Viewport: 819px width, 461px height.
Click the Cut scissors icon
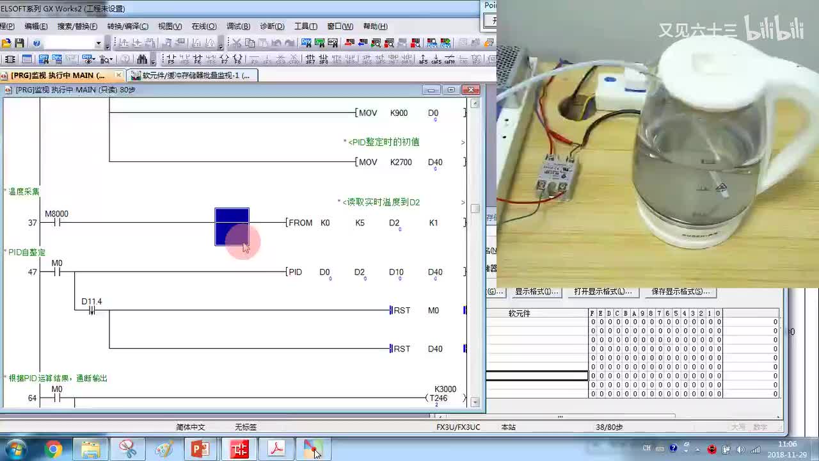point(236,44)
